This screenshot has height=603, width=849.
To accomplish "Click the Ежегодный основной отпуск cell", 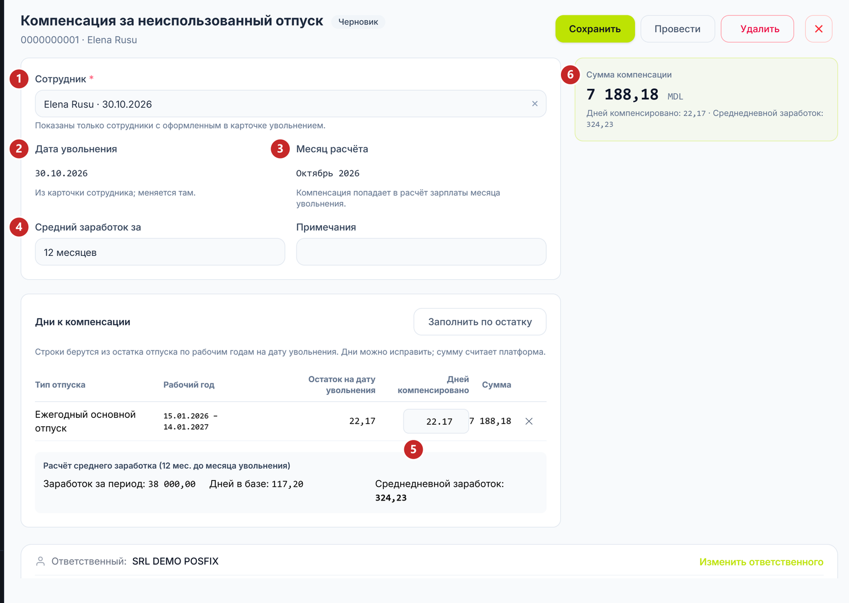I will click(x=85, y=421).
